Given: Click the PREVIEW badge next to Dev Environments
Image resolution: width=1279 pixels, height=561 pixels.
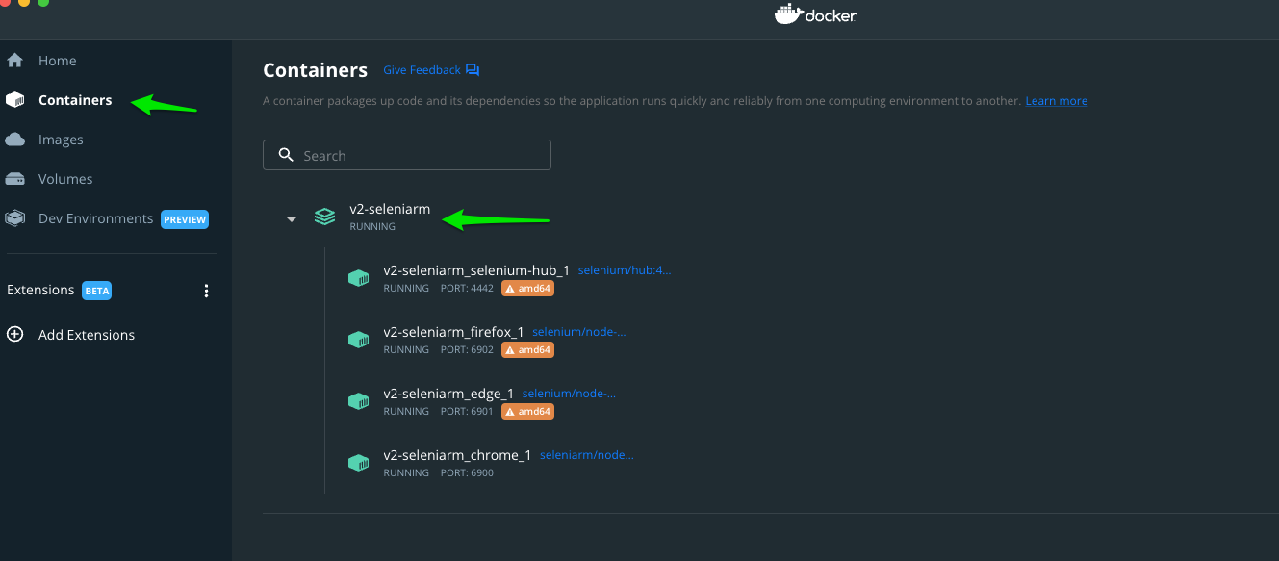Looking at the screenshot, I should [x=185, y=219].
